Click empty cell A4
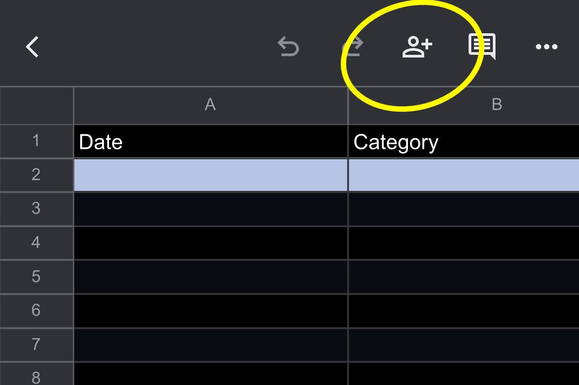Image resolution: width=579 pixels, height=385 pixels. click(210, 243)
